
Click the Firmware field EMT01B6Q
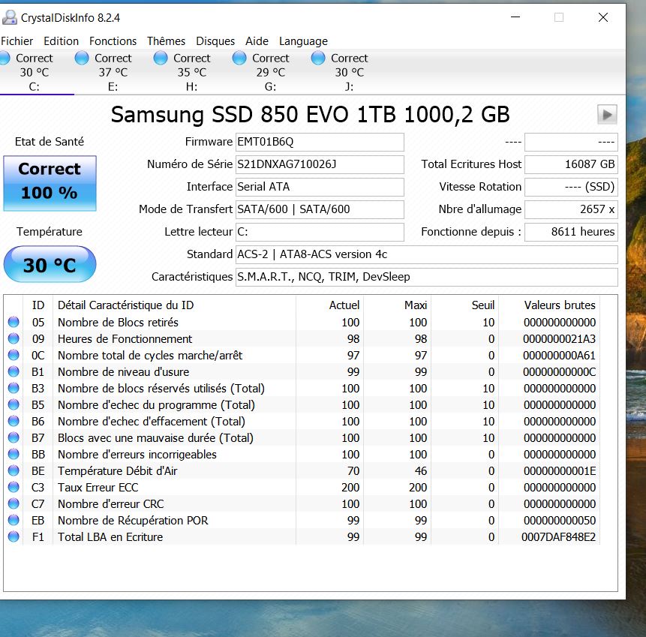click(x=320, y=142)
